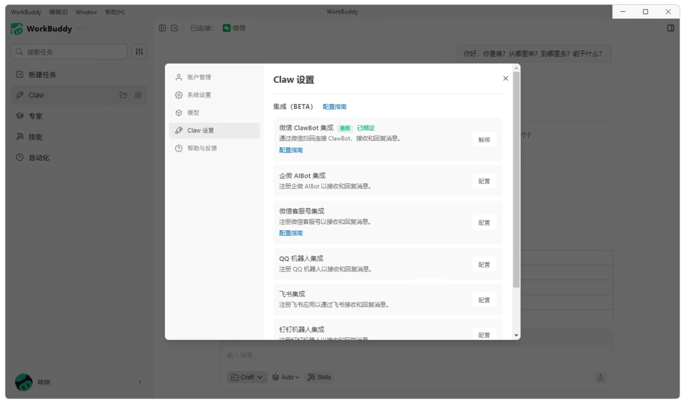Open the task filter settings icon
Image resolution: width=683 pixels, height=403 pixels.
pos(139,52)
